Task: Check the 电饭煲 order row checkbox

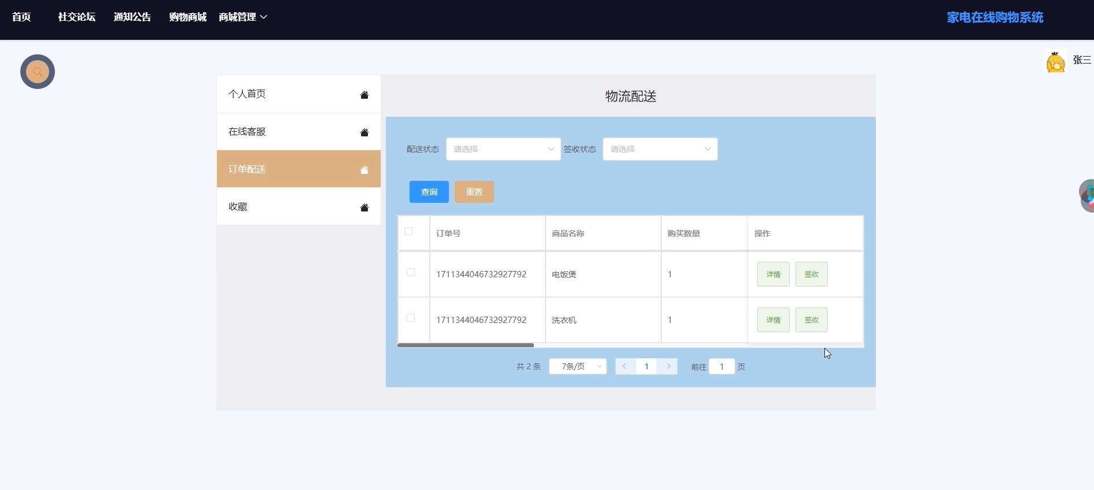Action: tap(411, 272)
